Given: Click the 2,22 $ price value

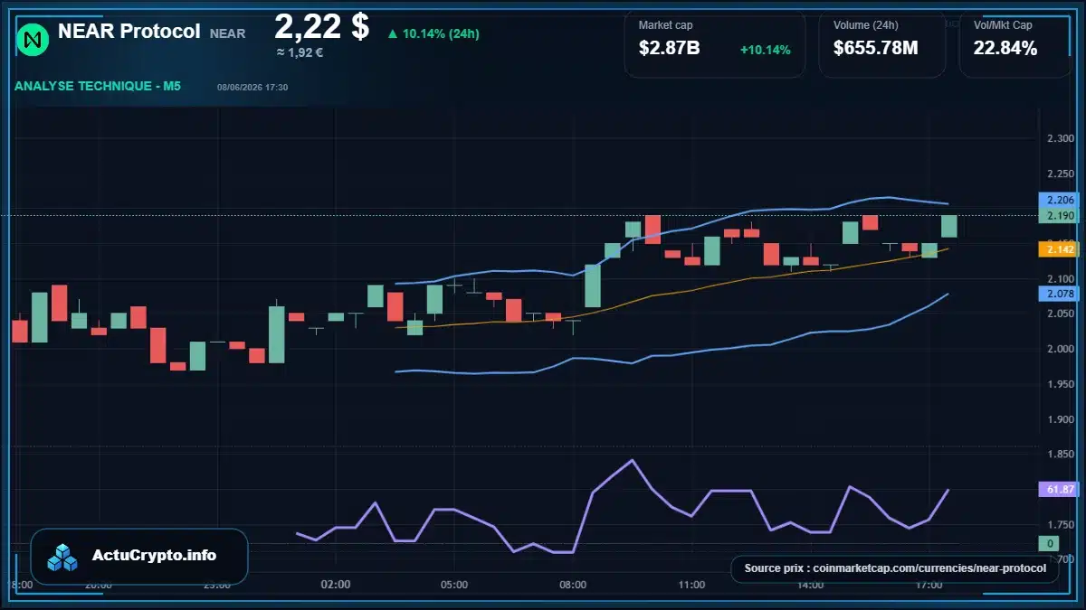Looking at the screenshot, I should coord(321,25).
